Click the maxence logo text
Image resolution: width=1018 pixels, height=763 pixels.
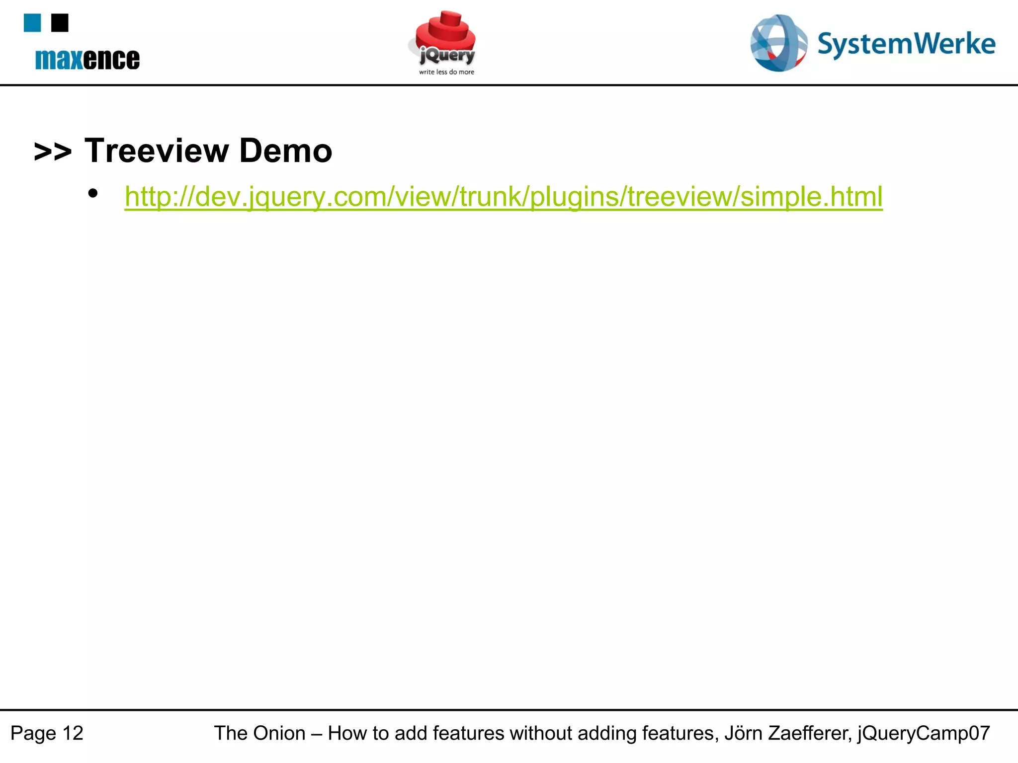click(x=87, y=59)
